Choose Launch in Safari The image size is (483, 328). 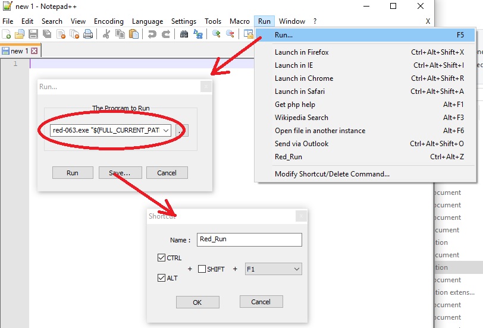pyautogui.click(x=365, y=92)
